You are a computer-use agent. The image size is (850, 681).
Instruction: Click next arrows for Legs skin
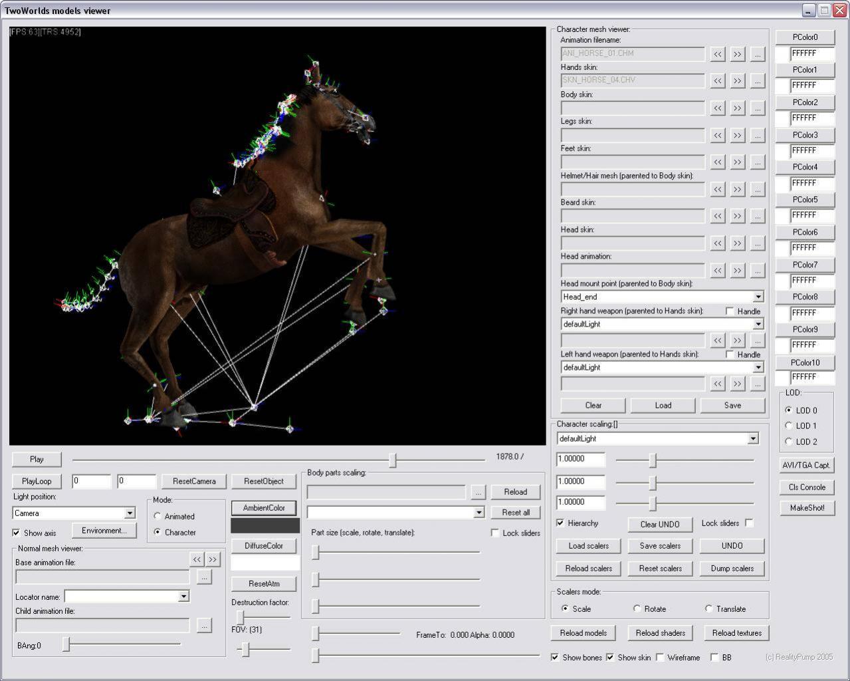coord(737,135)
